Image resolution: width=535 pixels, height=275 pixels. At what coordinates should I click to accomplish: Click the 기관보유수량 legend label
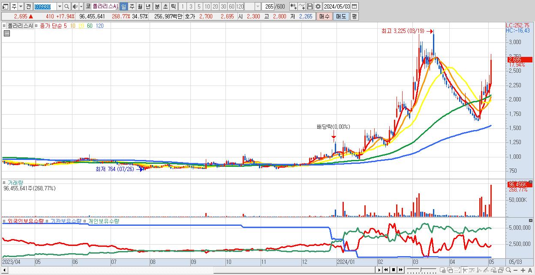coord(66,221)
